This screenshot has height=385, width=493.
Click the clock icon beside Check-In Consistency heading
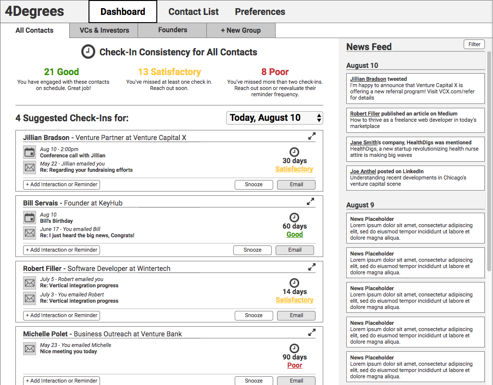coord(88,51)
